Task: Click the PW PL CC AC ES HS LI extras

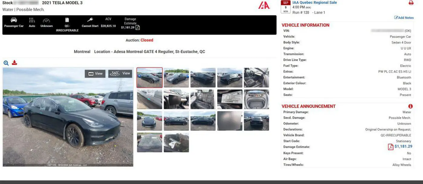Action: pos(395,72)
